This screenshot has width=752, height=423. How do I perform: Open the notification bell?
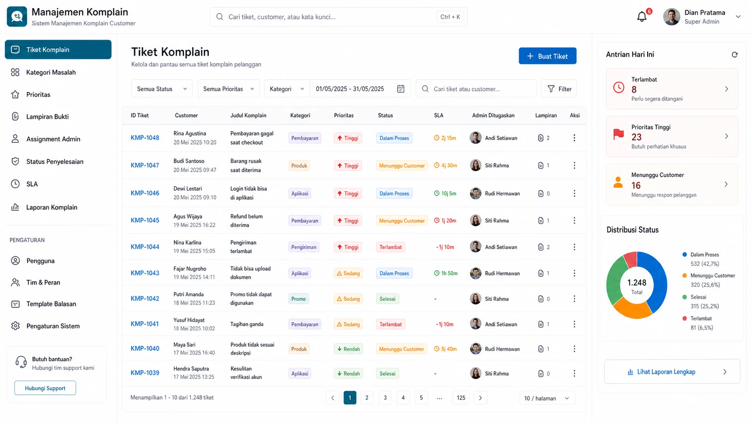coord(642,17)
